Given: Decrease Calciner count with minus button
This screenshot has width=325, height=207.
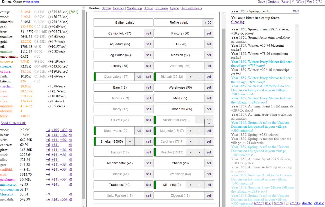Looking at the screenshot, I should (x=200, y=141).
